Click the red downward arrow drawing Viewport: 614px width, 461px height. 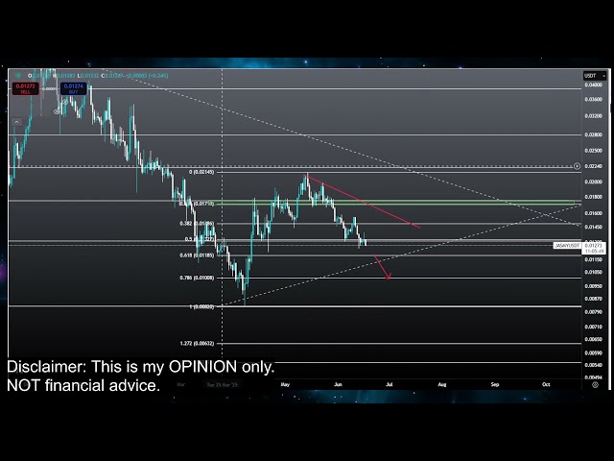382,268
